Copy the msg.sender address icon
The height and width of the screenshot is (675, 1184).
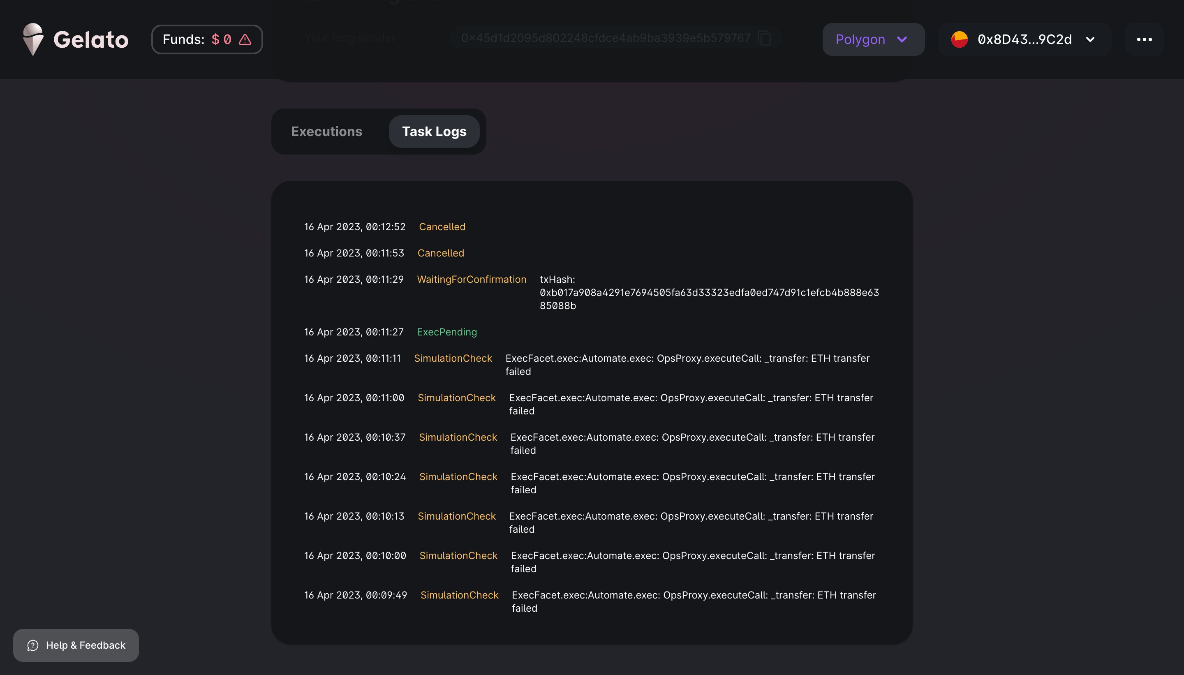coord(764,38)
